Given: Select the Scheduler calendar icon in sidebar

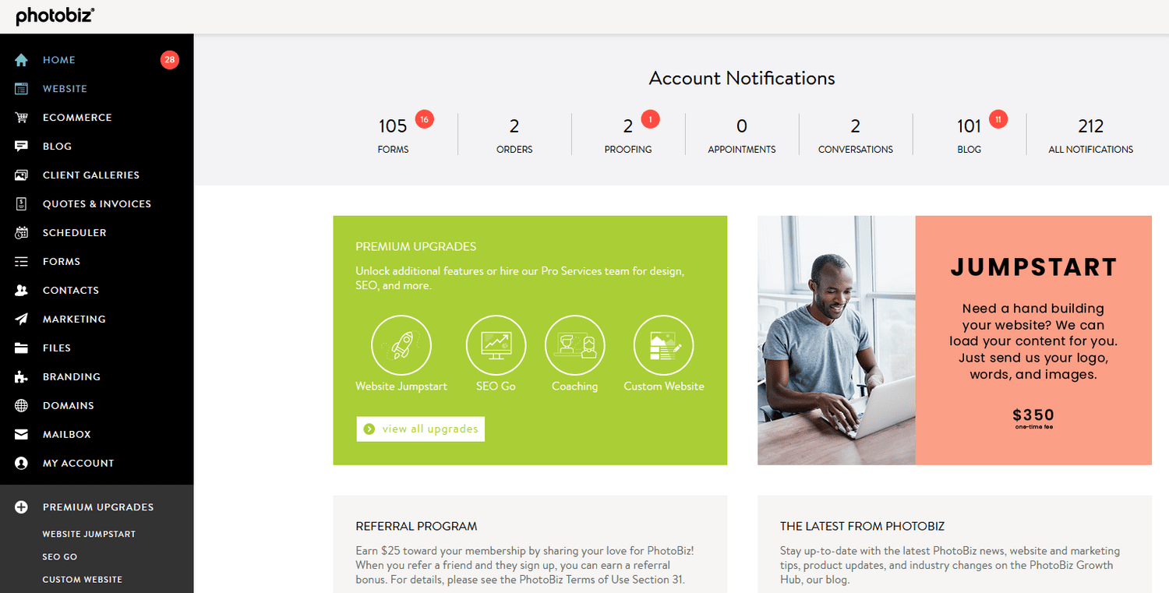Looking at the screenshot, I should [x=22, y=233].
